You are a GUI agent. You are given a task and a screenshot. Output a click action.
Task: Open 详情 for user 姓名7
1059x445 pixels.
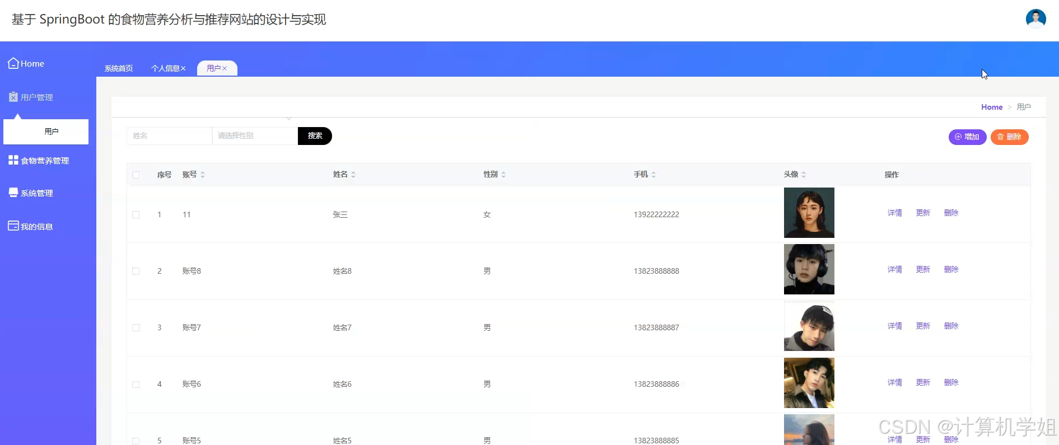point(895,326)
